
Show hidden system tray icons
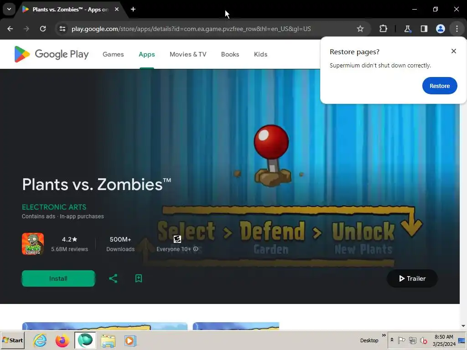pyautogui.click(x=392, y=340)
